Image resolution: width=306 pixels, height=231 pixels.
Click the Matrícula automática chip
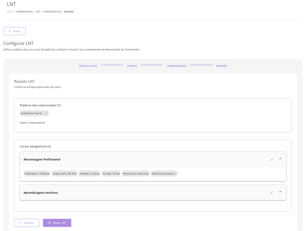(x=164, y=174)
